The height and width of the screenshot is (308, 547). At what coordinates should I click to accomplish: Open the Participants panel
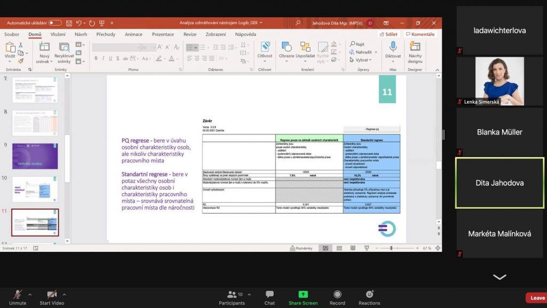pos(232,295)
